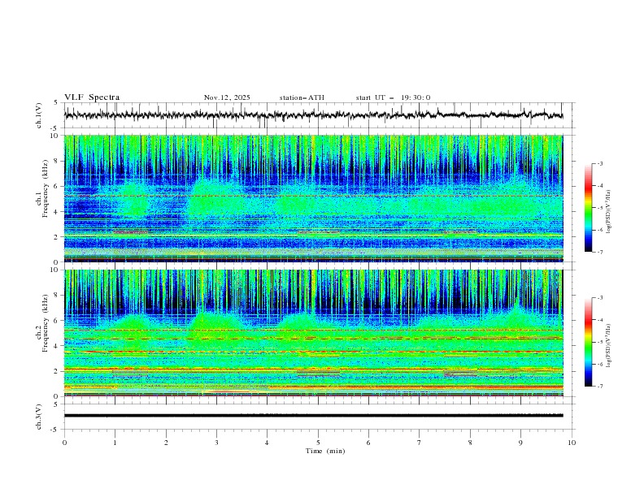This screenshot has width=644, height=497.
Task: Click the "start UT = 19:30:0" text
Action: pos(393,97)
